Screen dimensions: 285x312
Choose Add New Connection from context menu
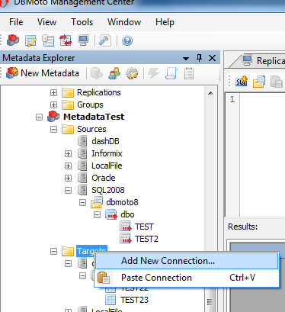coord(187,261)
